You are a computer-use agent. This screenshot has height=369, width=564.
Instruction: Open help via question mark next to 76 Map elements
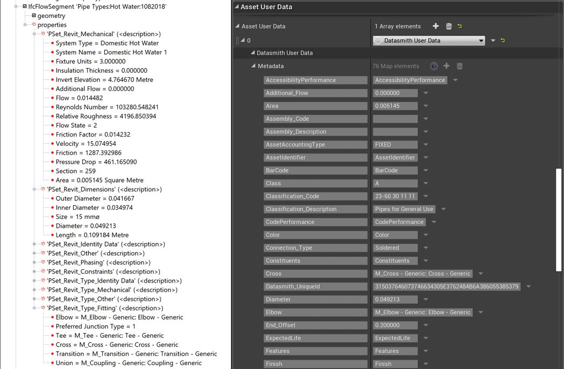434,66
